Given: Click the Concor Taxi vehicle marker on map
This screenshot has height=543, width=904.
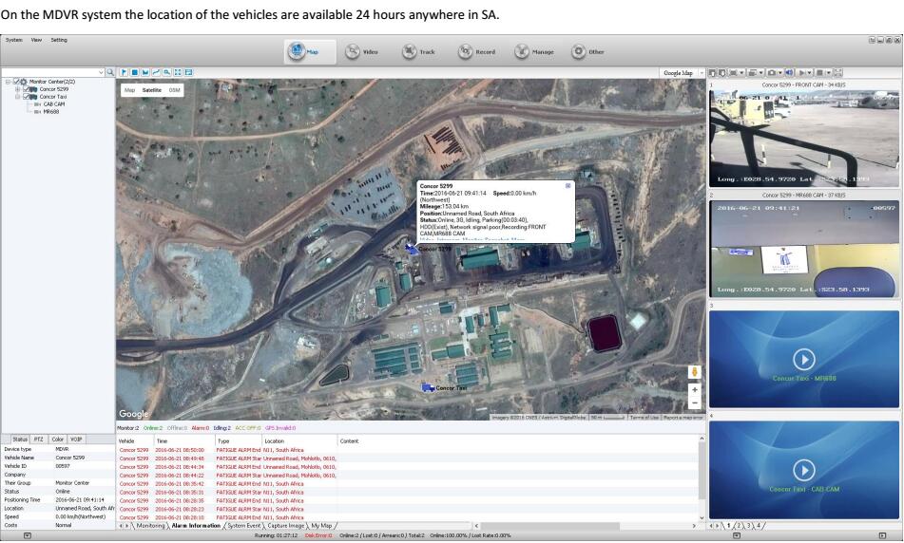Looking at the screenshot, I should pyautogui.click(x=428, y=388).
